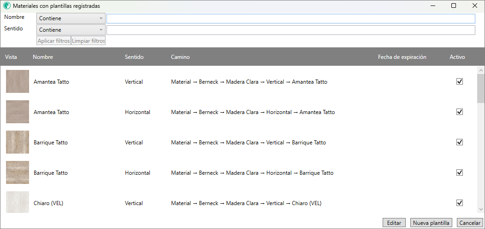The image size is (485, 229).
Task: Toggle Activo checkbox for Barrique Tatto Vertical
Action: pyautogui.click(x=459, y=142)
